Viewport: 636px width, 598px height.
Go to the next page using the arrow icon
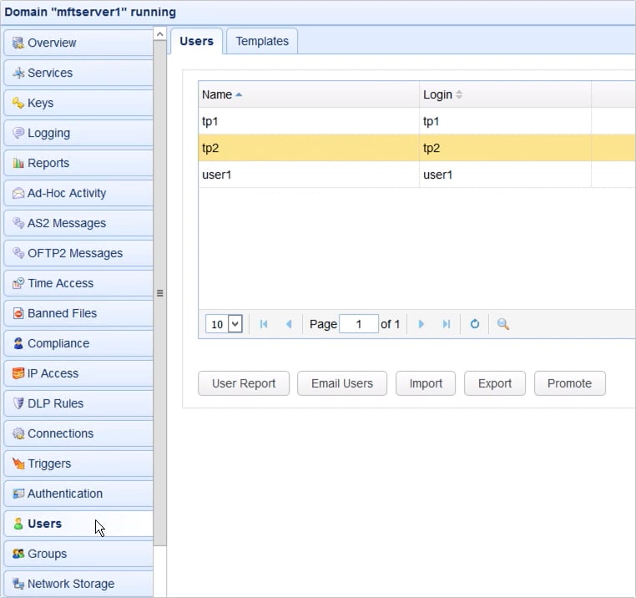421,324
